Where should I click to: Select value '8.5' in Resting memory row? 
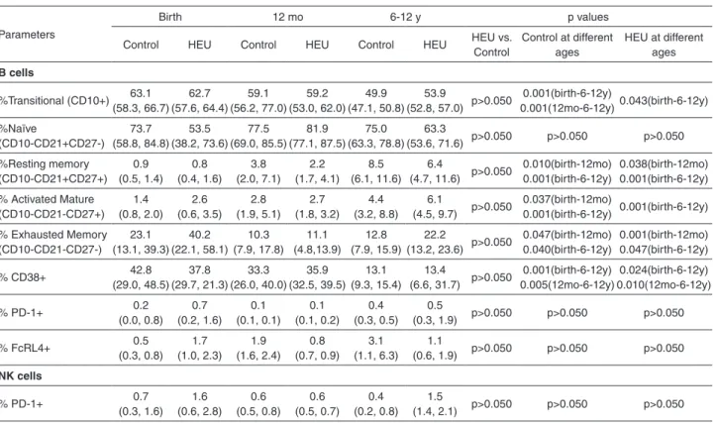376,164
